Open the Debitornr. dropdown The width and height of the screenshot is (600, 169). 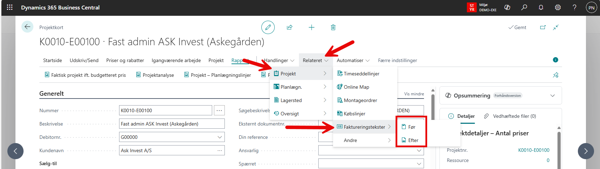tap(220, 137)
